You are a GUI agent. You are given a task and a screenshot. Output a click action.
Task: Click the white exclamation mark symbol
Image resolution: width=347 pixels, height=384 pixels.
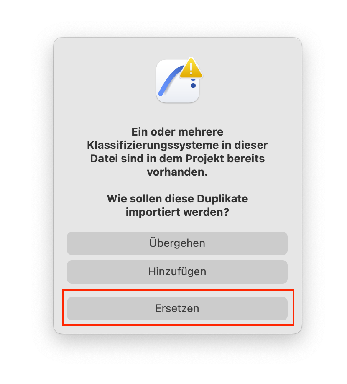pyautogui.click(x=191, y=68)
